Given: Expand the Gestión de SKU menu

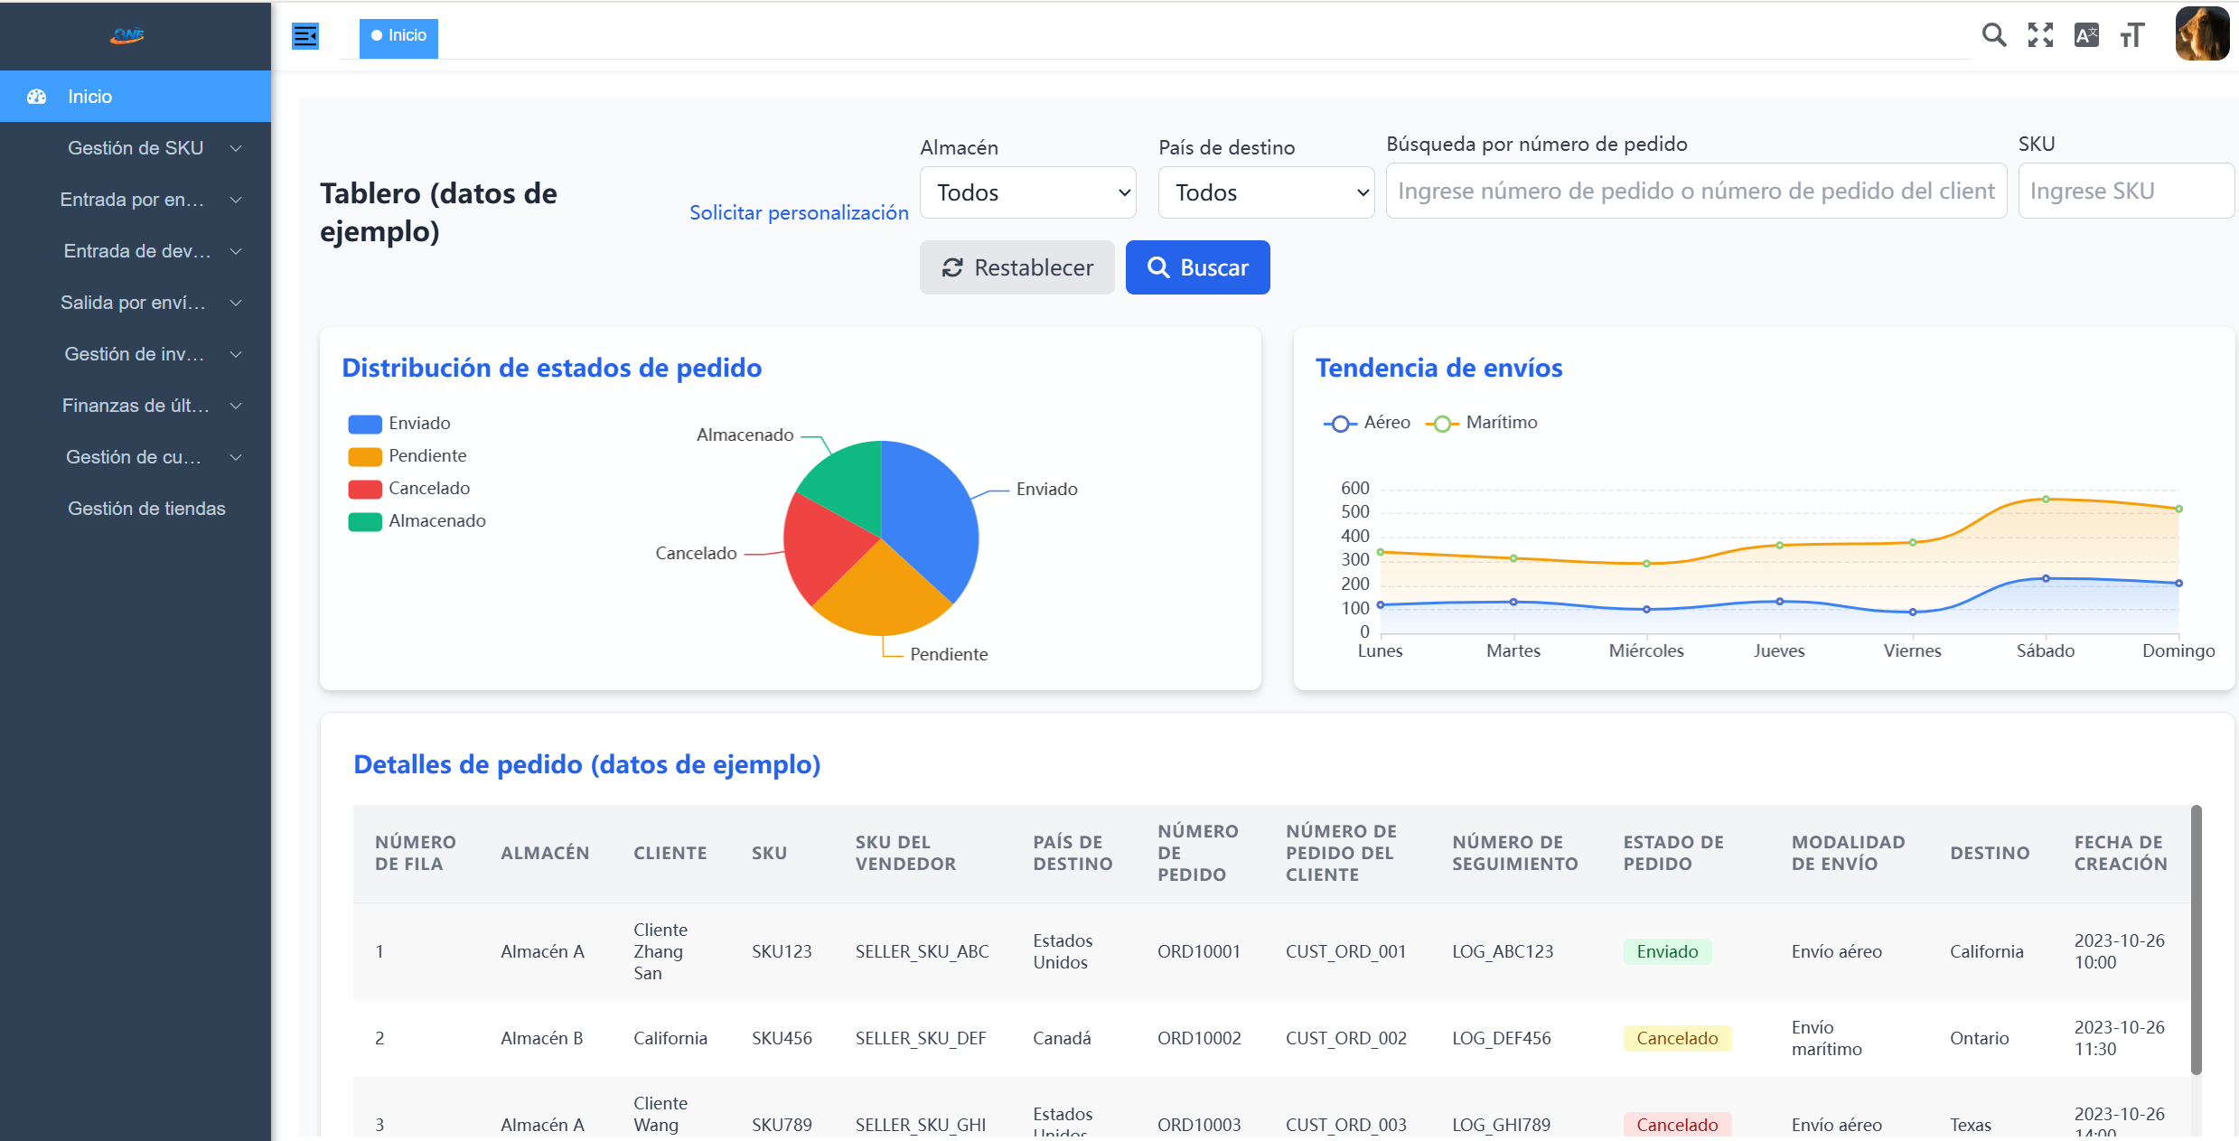Looking at the screenshot, I should point(136,148).
